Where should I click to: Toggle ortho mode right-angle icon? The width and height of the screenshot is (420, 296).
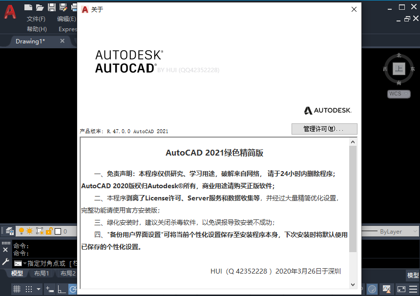click(62, 289)
